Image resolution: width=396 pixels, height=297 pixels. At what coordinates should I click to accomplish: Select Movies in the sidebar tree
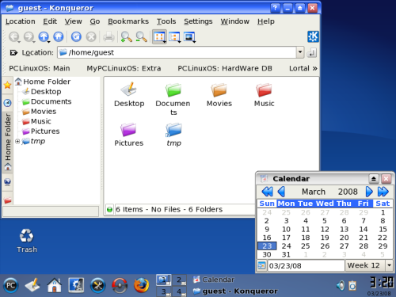click(40, 112)
